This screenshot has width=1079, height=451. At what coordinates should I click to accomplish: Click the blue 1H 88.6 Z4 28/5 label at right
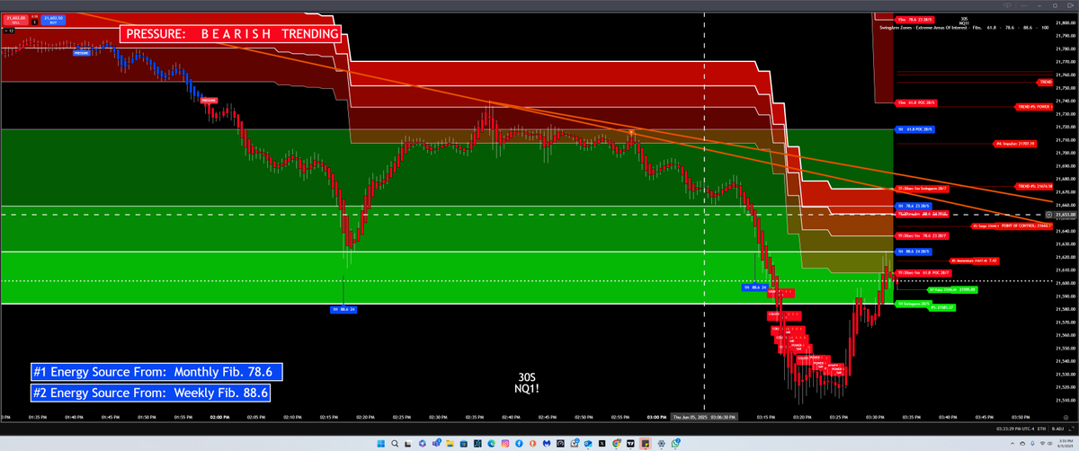[914, 251]
